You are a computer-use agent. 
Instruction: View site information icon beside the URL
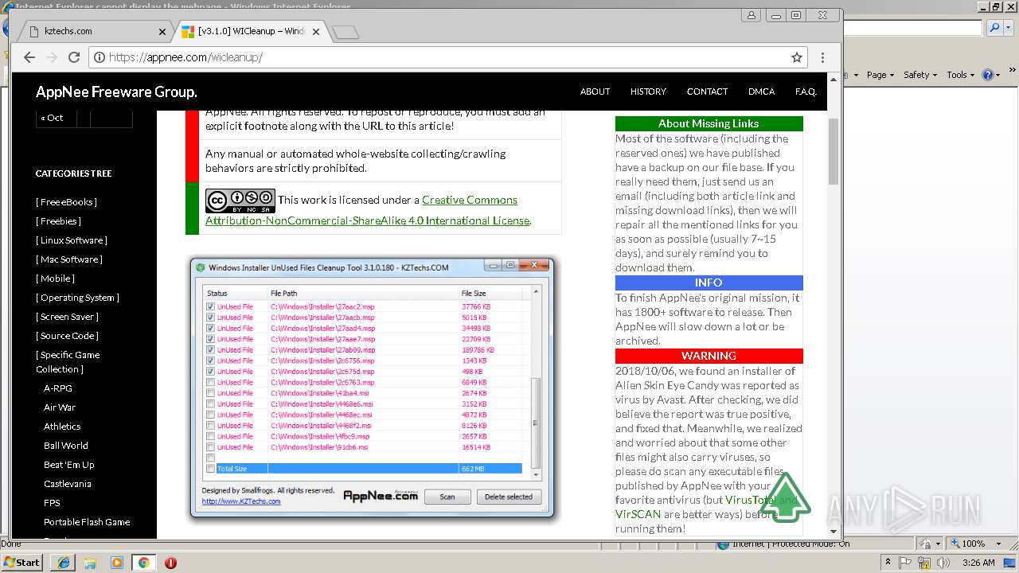click(x=100, y=57)
